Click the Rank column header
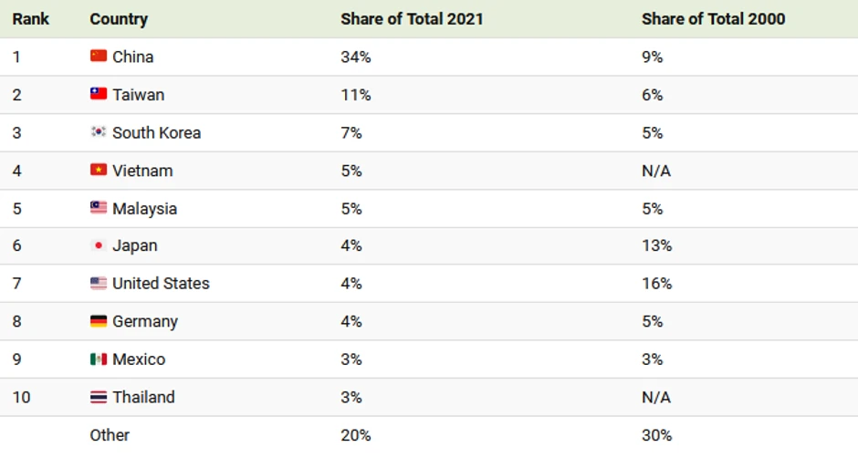858x458 pixels. pyautogui.click(x=30, y=18)
